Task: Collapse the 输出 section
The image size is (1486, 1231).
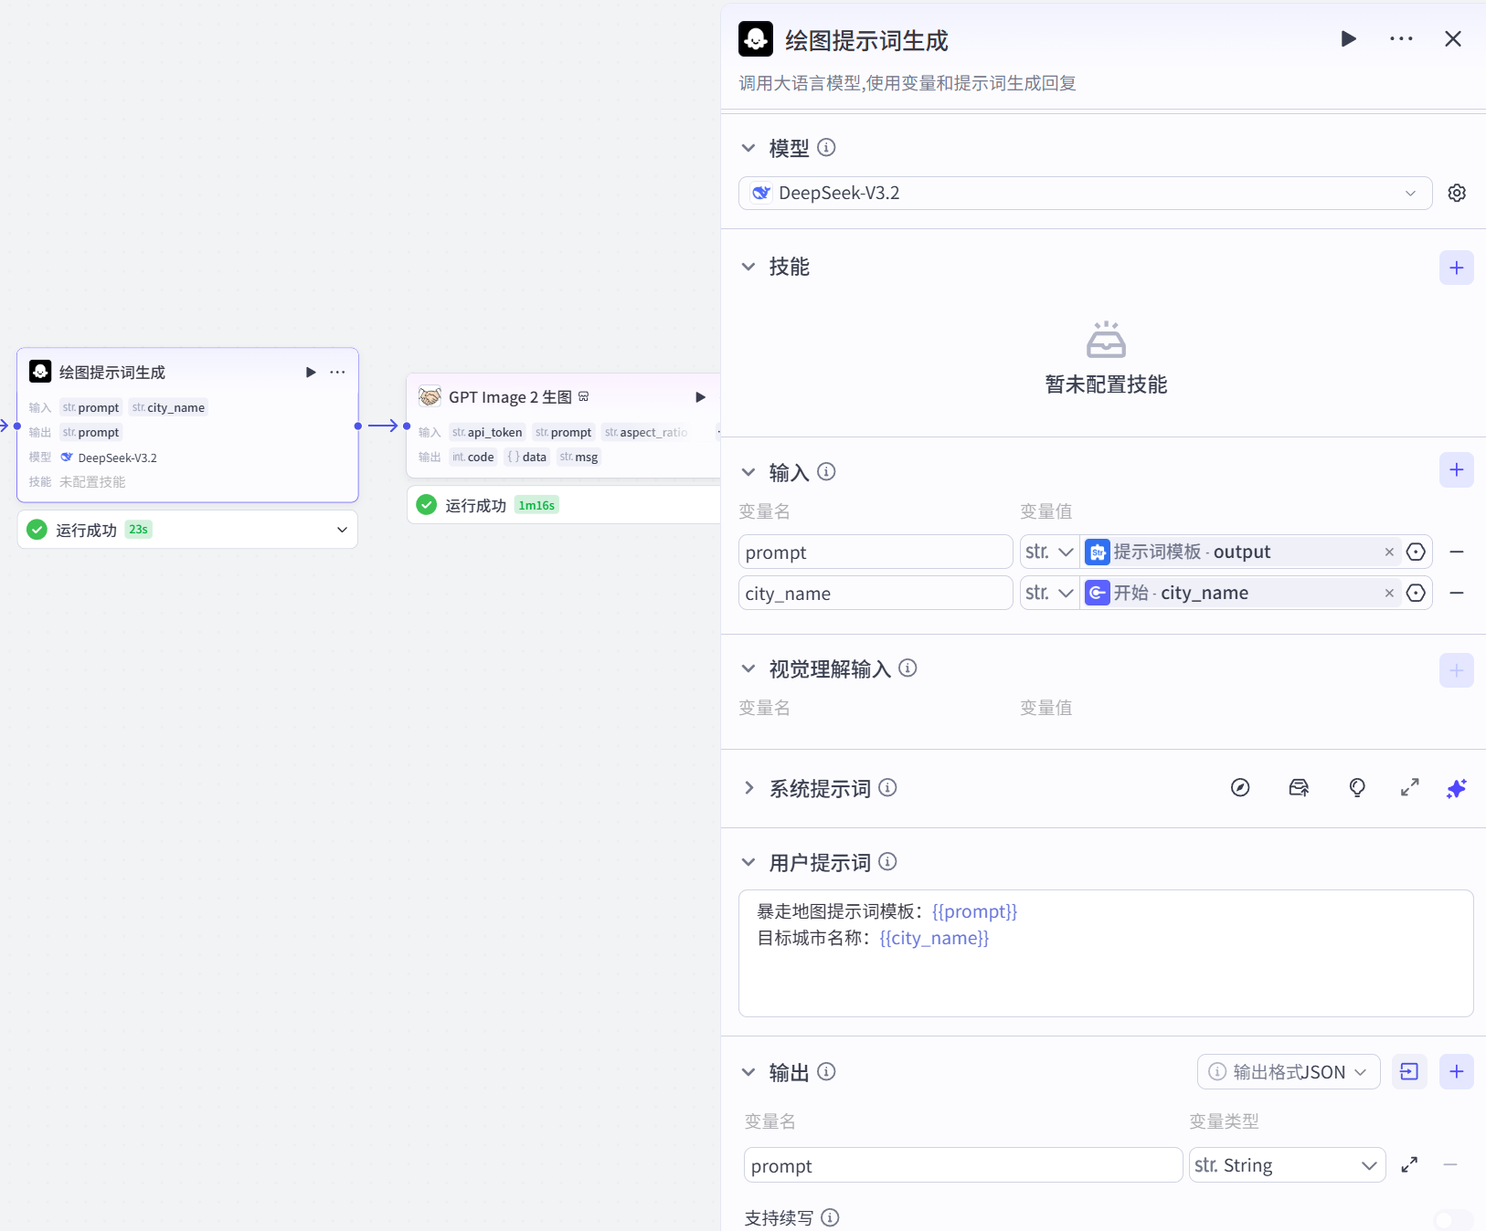Action: click(x=748, y=1072)
